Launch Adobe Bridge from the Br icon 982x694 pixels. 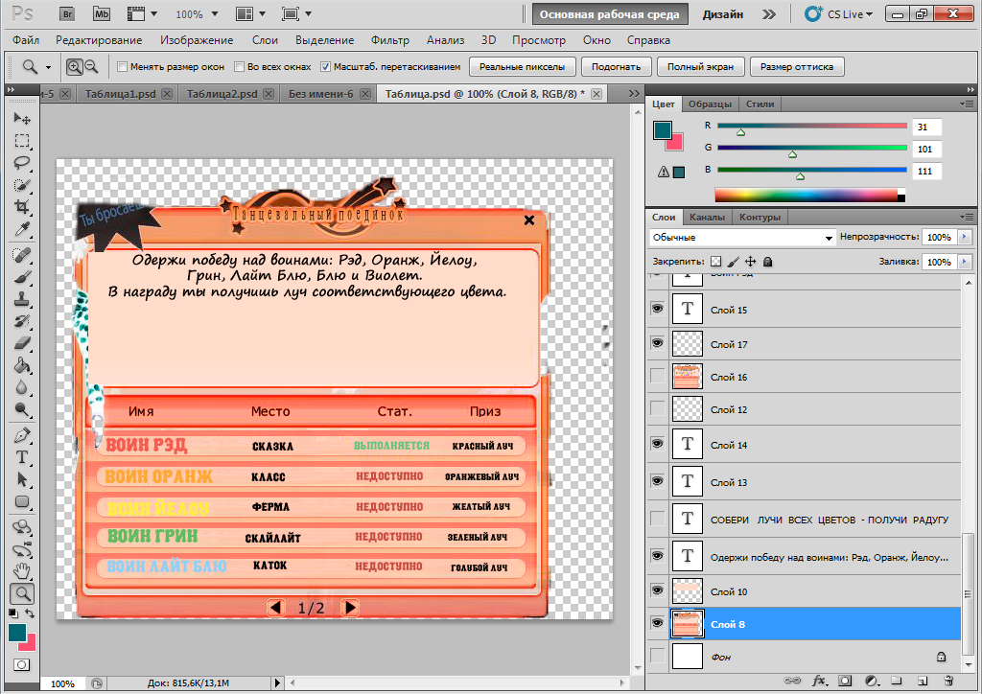click(x=66, y=13)
